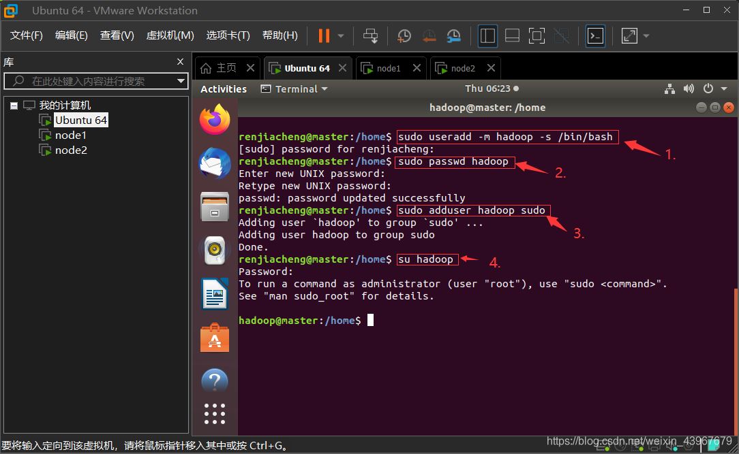
Task: Click the orange Pause virtual machine button
Action: click(324, 35)
